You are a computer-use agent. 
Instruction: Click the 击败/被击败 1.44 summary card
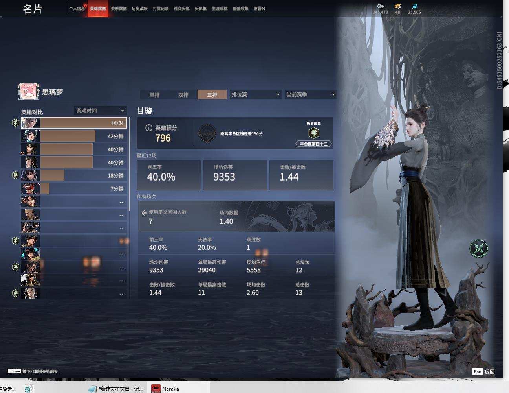click(301, 175)
